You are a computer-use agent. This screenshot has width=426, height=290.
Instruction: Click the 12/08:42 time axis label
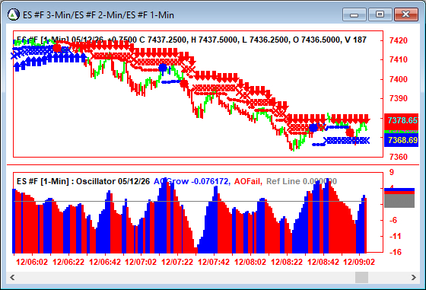(x=323, y=262)
